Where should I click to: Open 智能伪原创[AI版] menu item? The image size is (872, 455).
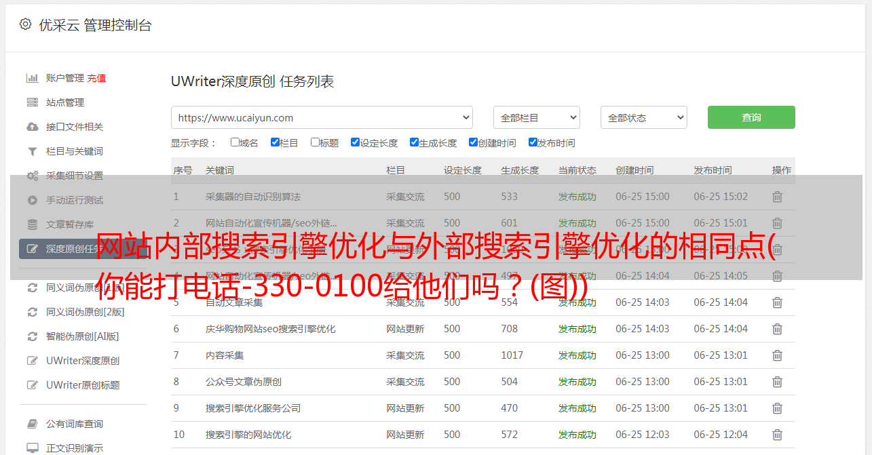[83, 336]
